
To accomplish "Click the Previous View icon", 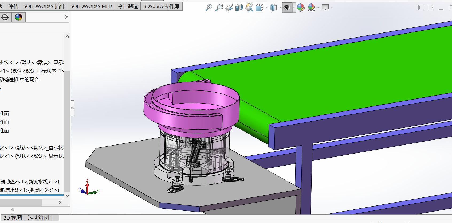I will click(x=229, y=7).
